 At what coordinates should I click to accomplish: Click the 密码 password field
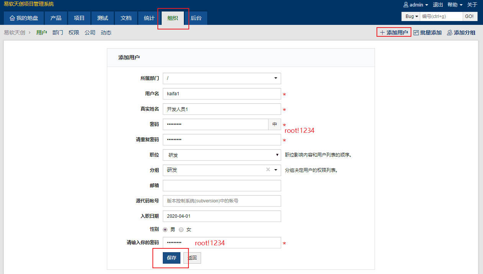216,124
